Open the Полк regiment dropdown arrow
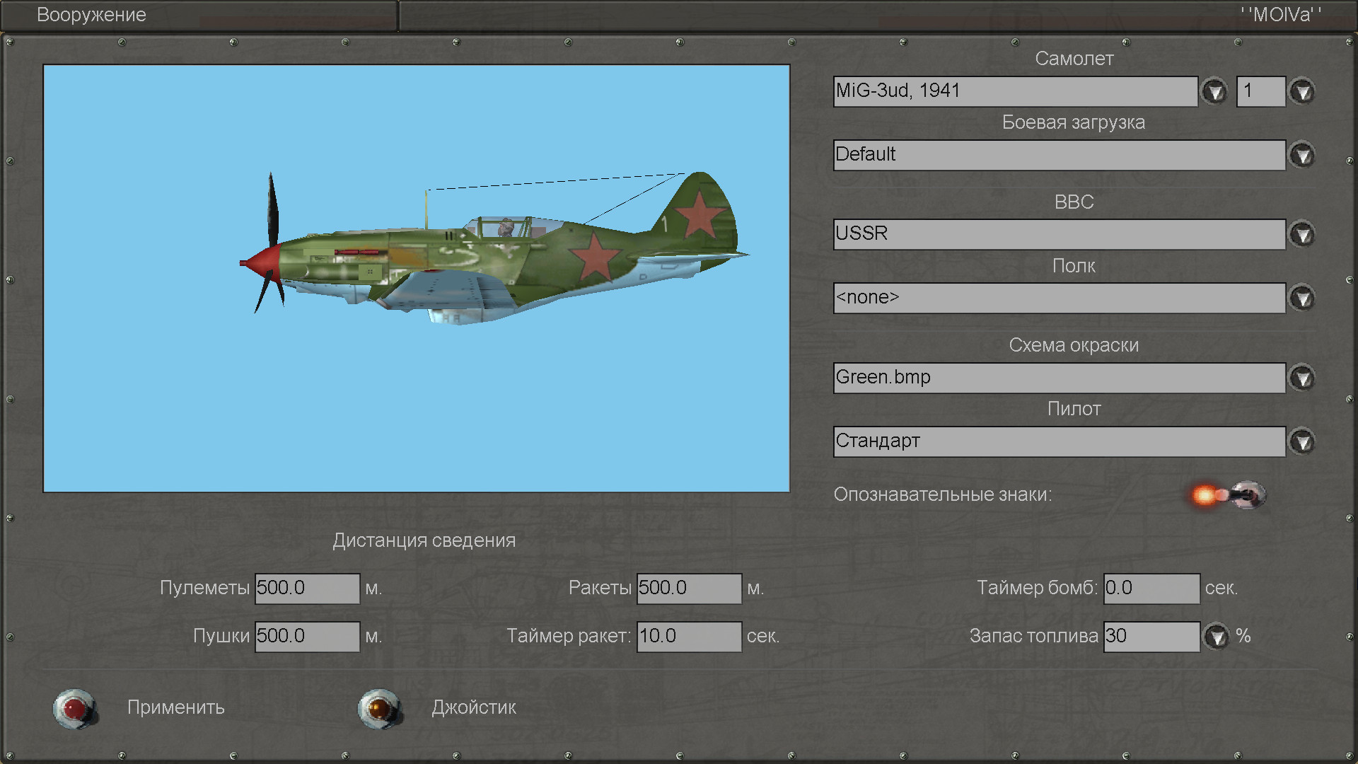The image size is (1358, 764). coord(1302,298)
